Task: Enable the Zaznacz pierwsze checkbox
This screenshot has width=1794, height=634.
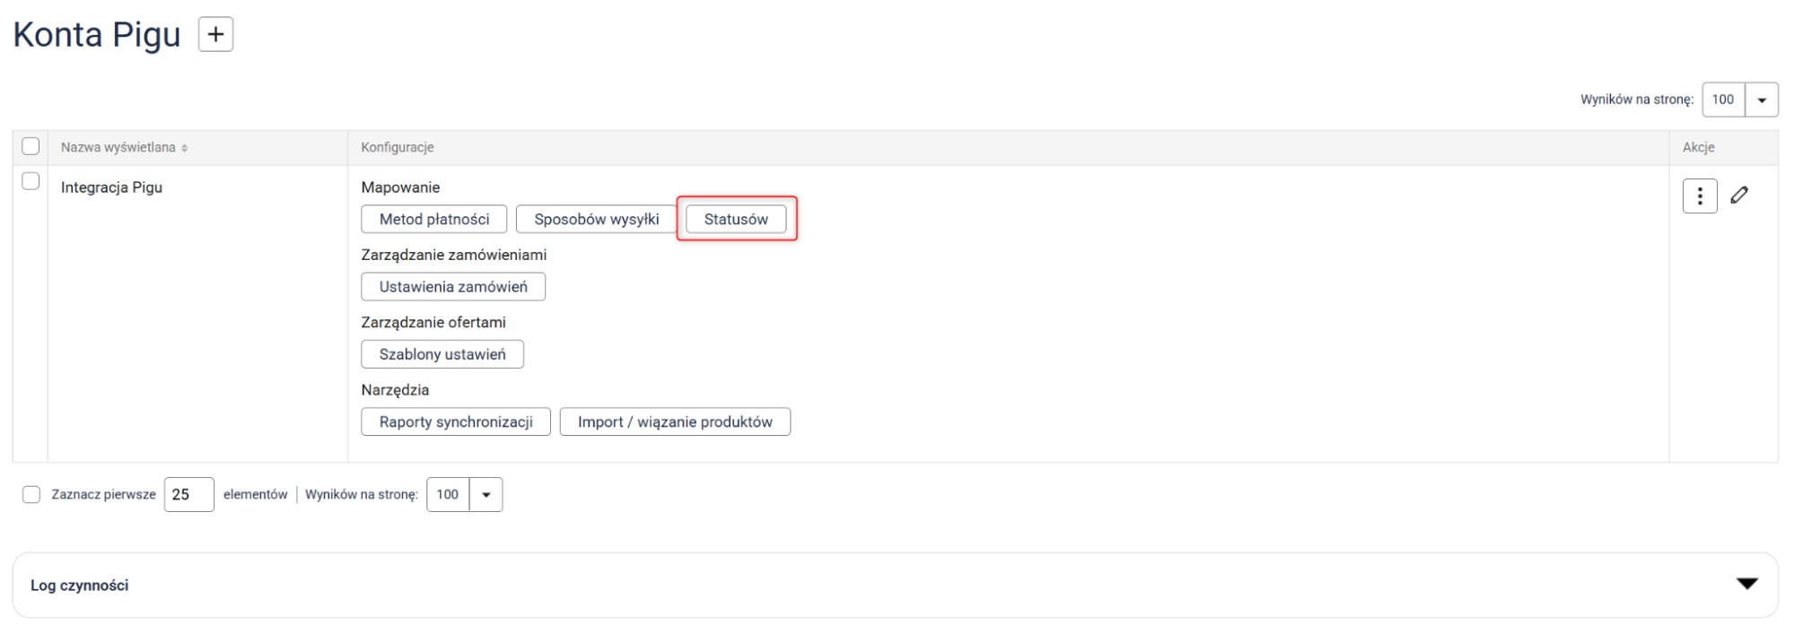Action: pos(31,495)
